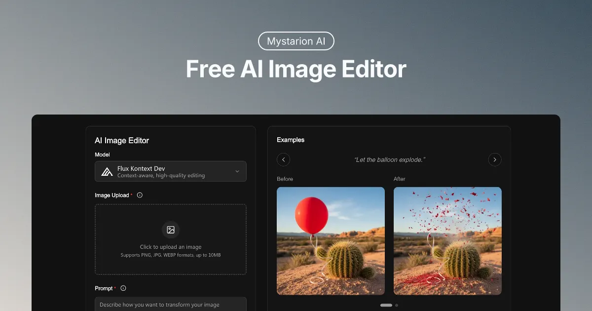Switch to the second carousel dot

tap(397, 305)
